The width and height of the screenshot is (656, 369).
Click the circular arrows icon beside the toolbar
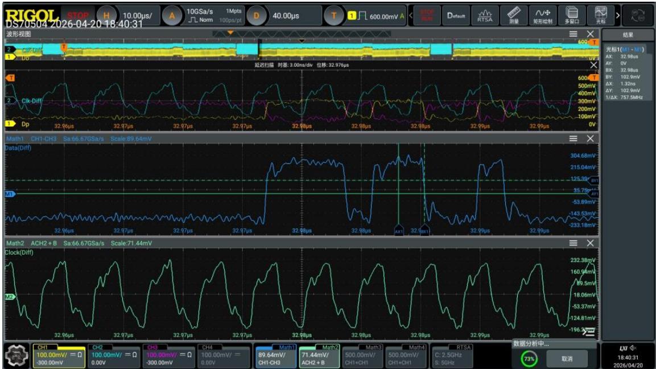638,15
